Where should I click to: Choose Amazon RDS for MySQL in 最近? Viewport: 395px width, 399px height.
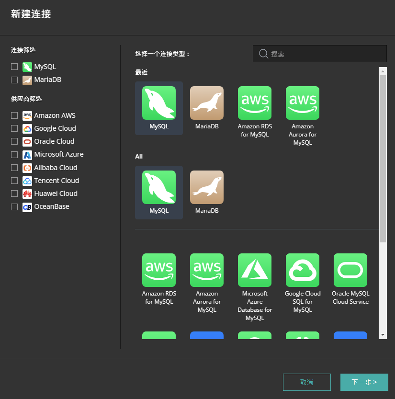pyautogui.click(x=255, y=112)
